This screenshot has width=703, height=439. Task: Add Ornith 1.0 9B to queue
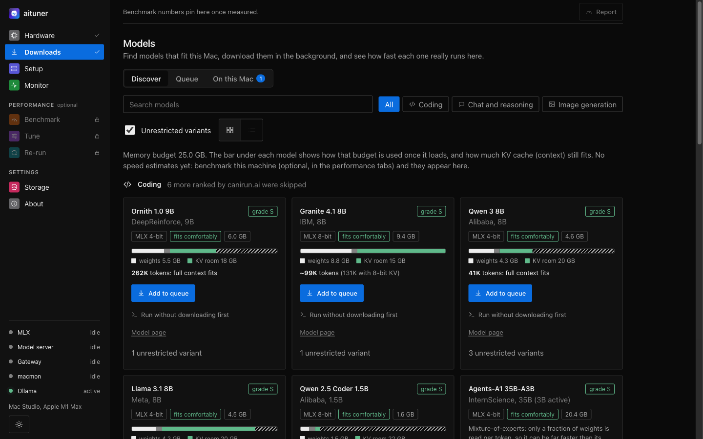click(163, 293)
